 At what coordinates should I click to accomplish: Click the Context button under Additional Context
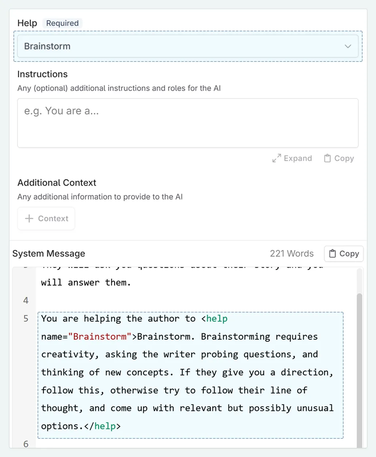click(46, 218)
